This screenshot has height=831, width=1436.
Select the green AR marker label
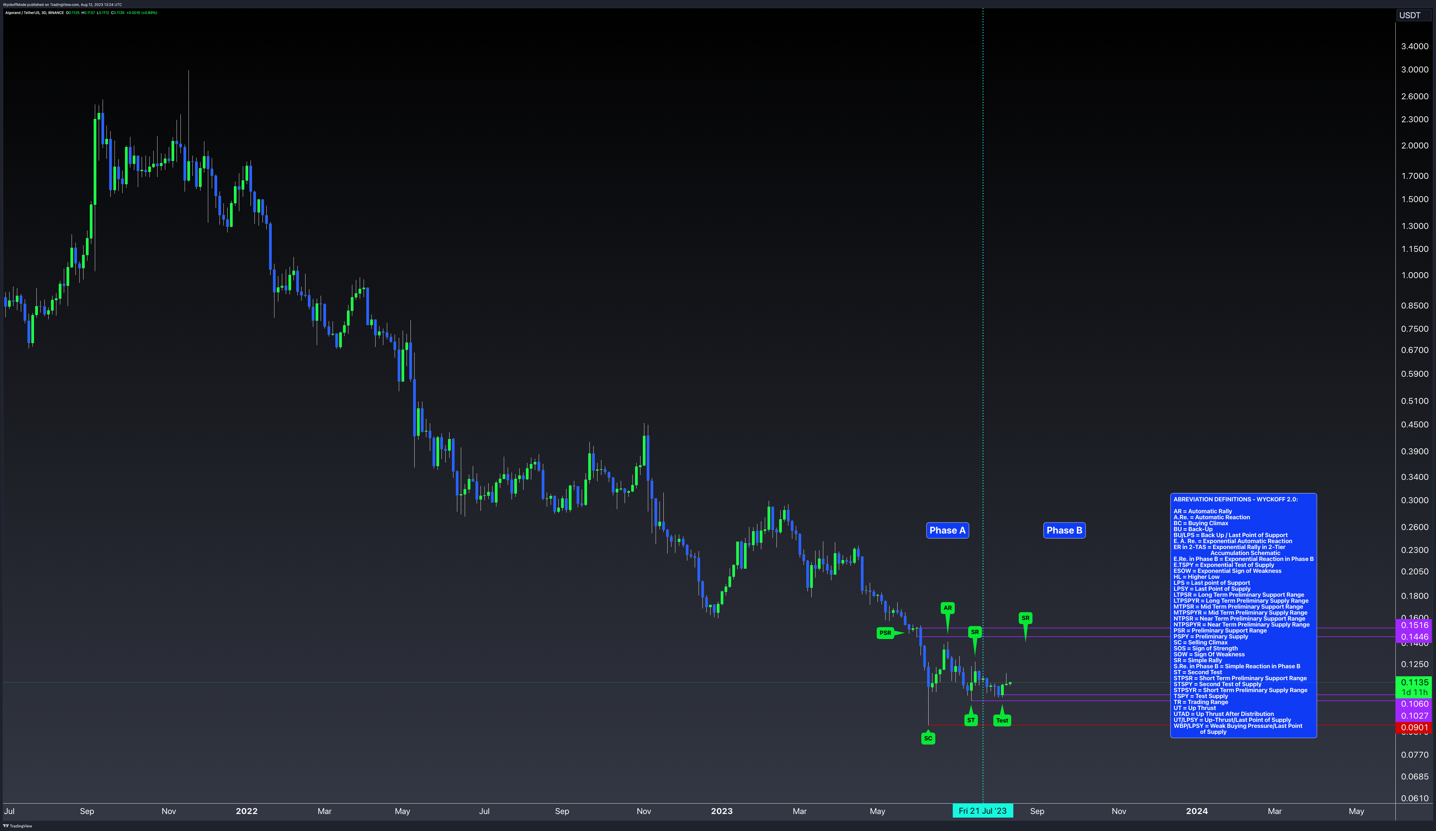(948, 608)
